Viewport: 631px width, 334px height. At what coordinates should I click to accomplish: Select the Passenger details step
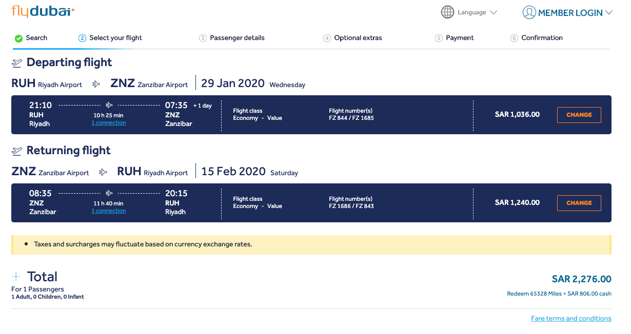(x=237, y=38)
